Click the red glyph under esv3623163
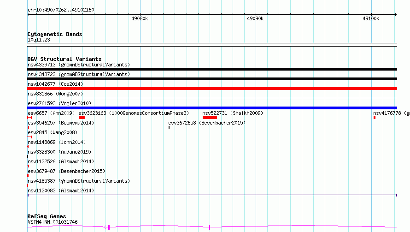Viewport: 410px width, 232px height. click(82, 118)
